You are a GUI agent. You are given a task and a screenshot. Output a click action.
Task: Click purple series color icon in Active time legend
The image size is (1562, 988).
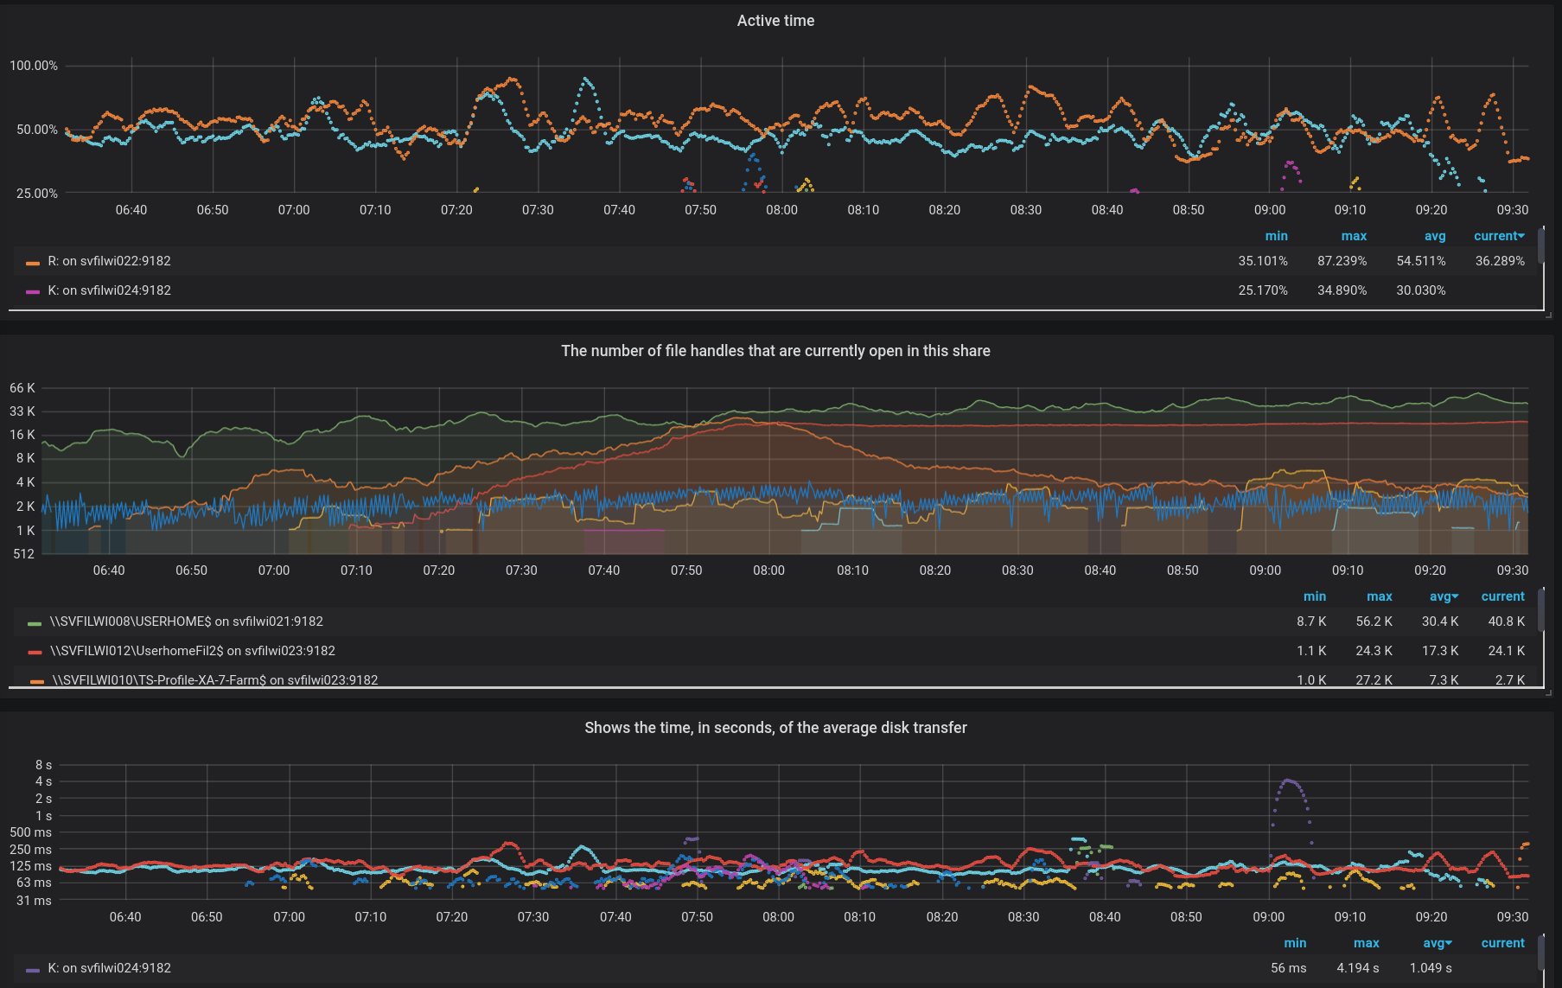pos(33,291)
